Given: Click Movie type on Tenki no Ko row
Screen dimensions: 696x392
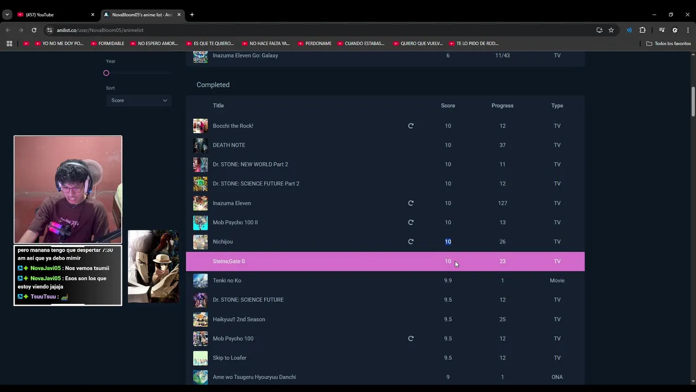Looking at the screenshot, I should [x=557, y=280].
